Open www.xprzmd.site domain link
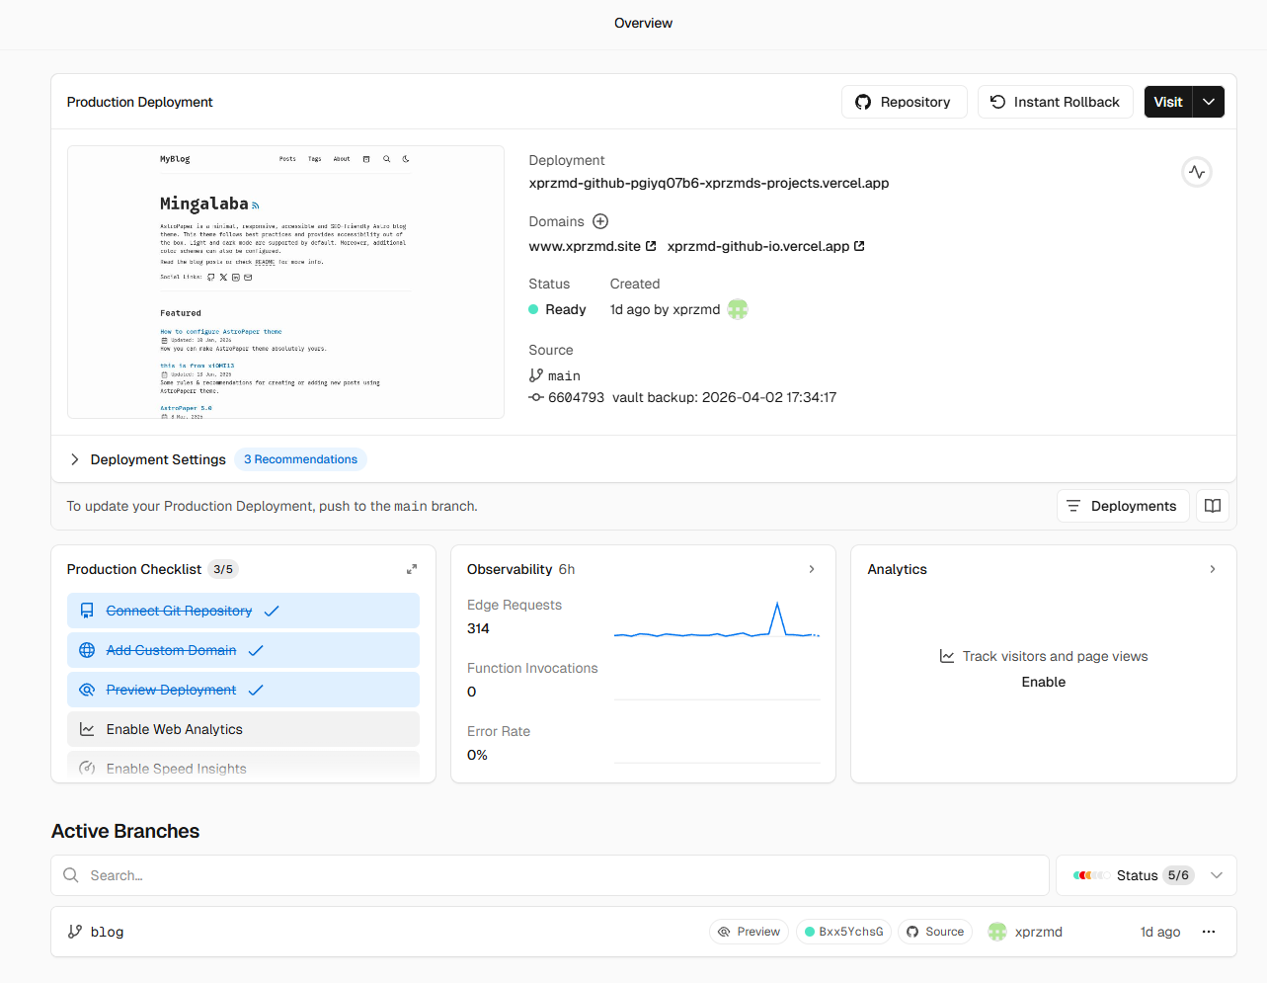This screenshot has height=983, width=1267. (593, 246)
